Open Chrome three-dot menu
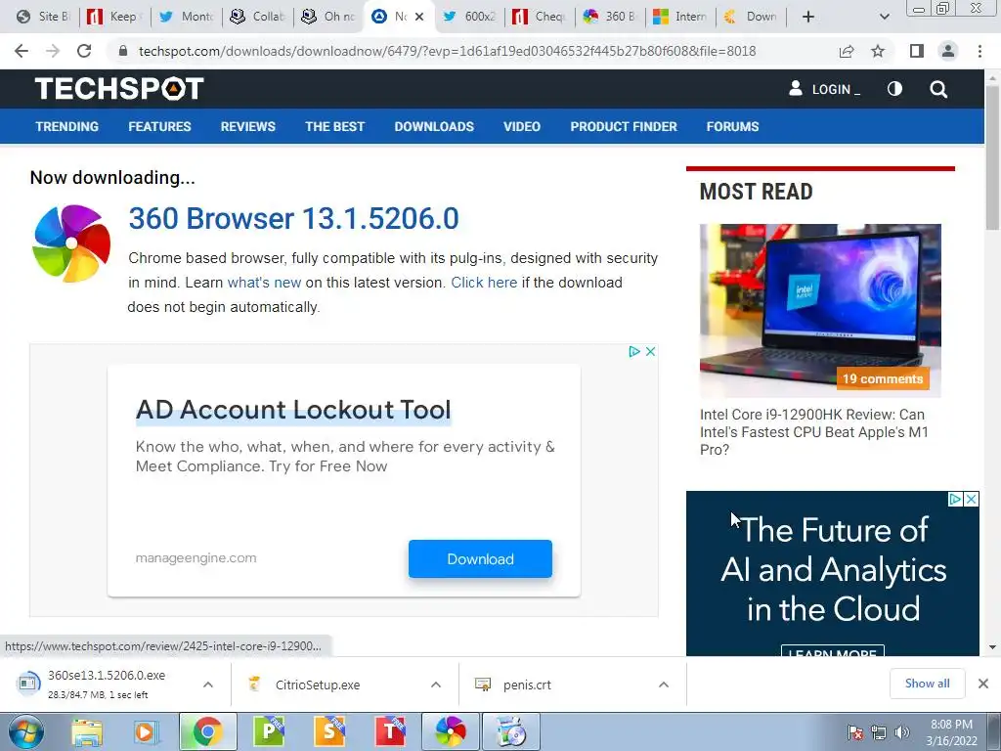The image size is (1001, 751). 979,51
